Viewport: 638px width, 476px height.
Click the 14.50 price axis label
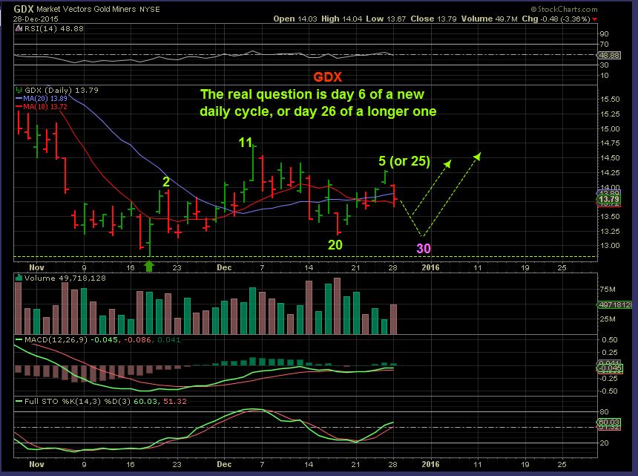click(x=610, y=158)
